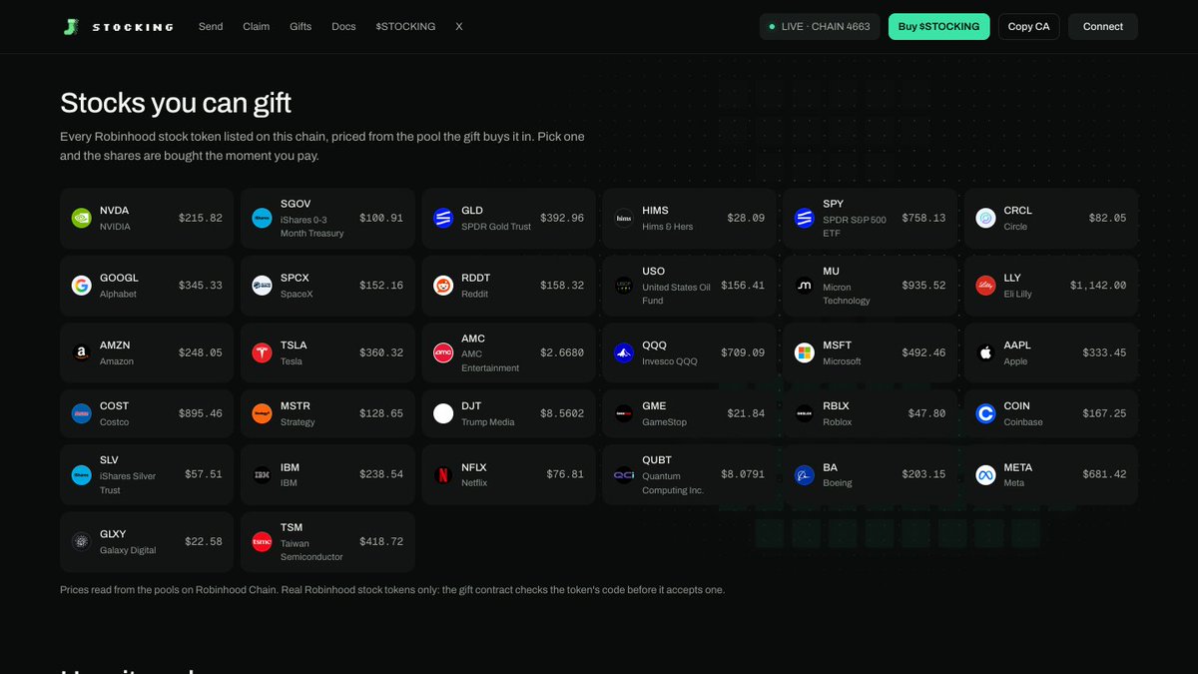
Task: Click the TSLA ticker label
Action: pos(294,345)
